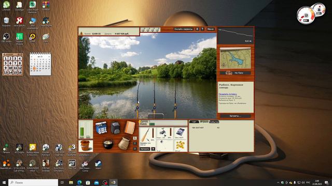Click the numbered puzzle desktop gadget
The height and width of the screenshot is (186, 332).
[12, 64]
